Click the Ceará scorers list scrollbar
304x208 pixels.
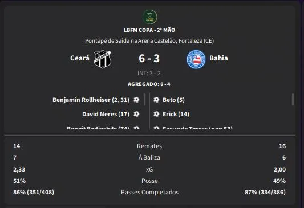[145, 100]
